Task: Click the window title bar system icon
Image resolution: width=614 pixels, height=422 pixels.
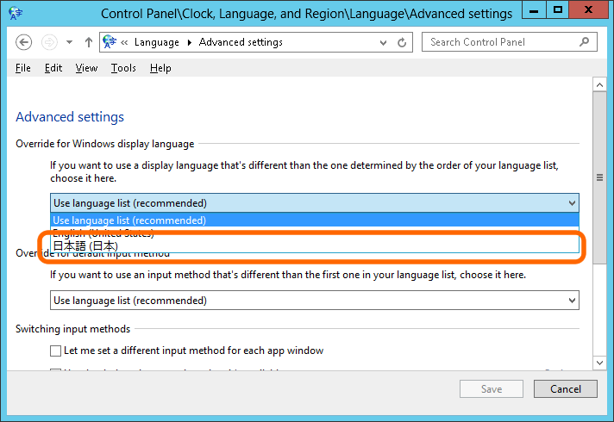Action: [16, 13]
